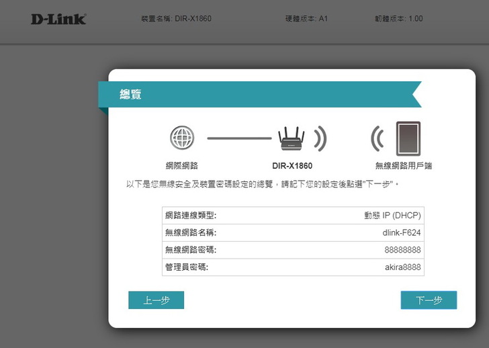Click the instruction sentence about noting your settings
The width and height of the screenshot is (489, 348).
click(263, 184)
